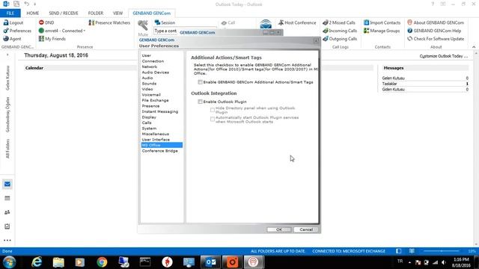Screen dimensions: 479x269
Task: Select Instant Messaging preference category
Action: (x=159, y=111)
